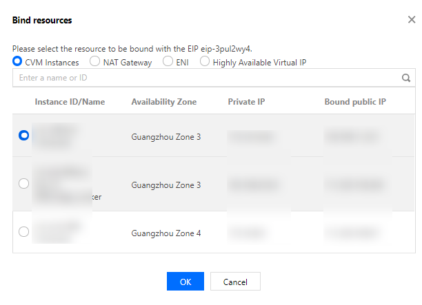Click the Instance ID/Name column header

(x=70, y=102)
